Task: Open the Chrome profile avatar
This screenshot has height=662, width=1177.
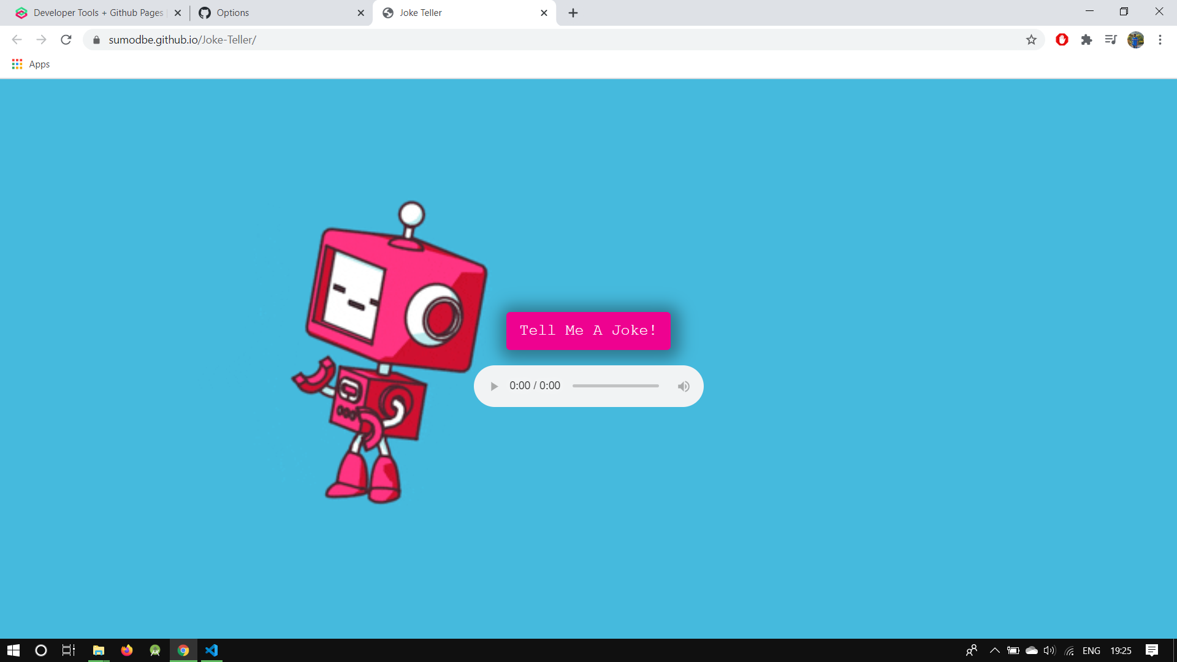Action: (1135, 40)
